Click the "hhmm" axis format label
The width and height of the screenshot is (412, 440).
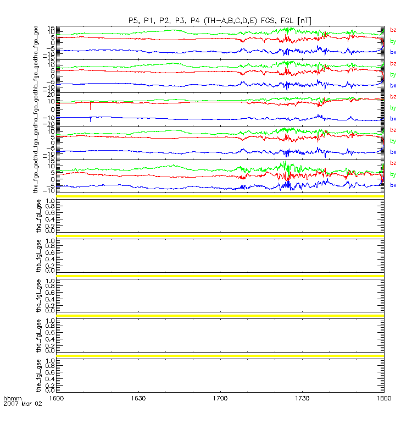(12, 398)
